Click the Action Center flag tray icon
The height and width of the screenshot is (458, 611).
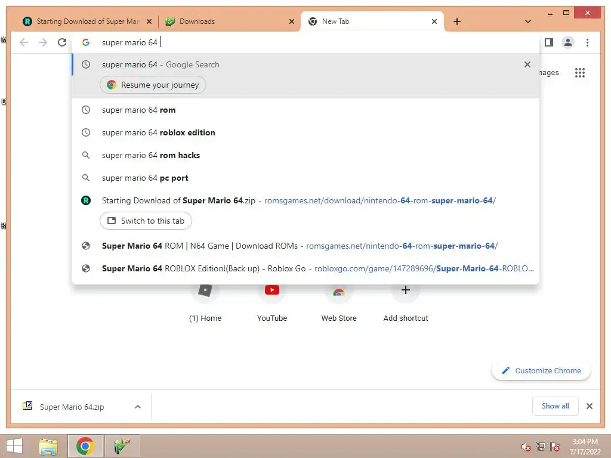(555, 447)
